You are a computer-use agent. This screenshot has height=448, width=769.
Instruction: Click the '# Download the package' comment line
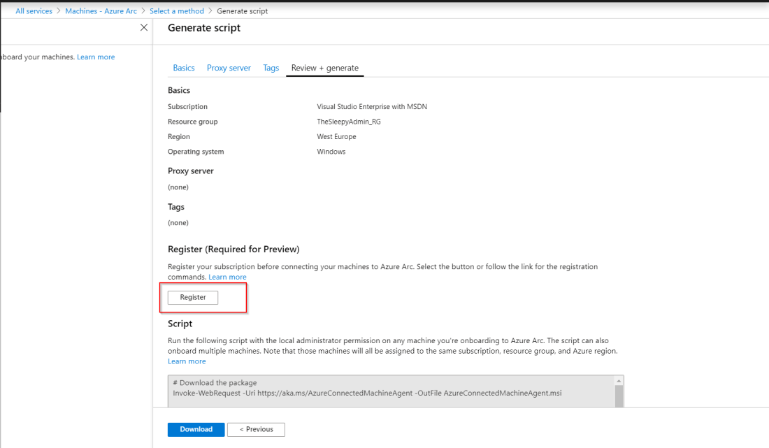[x=215, y=383]
